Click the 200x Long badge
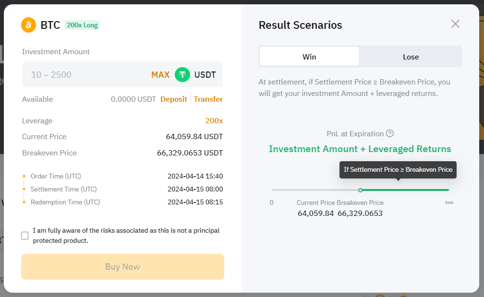484x297 pixels. [x=82, y=25]
